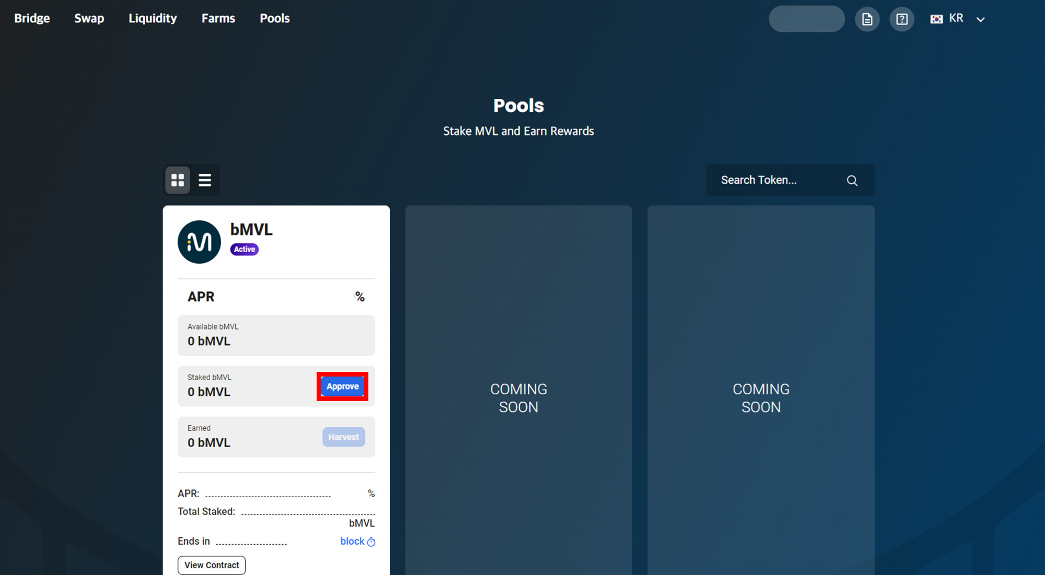This screenshot has height=575, width=1045.
Task: Switch to list view layout
Action: coord(205,180)
